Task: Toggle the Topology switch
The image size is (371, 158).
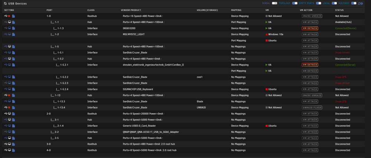Action: (x=295, y=3)
